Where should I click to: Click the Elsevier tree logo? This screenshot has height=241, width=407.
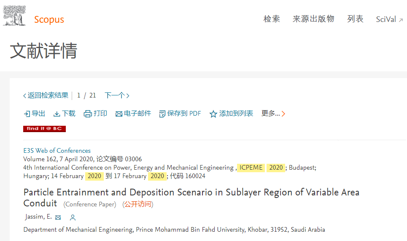(14, 16)
